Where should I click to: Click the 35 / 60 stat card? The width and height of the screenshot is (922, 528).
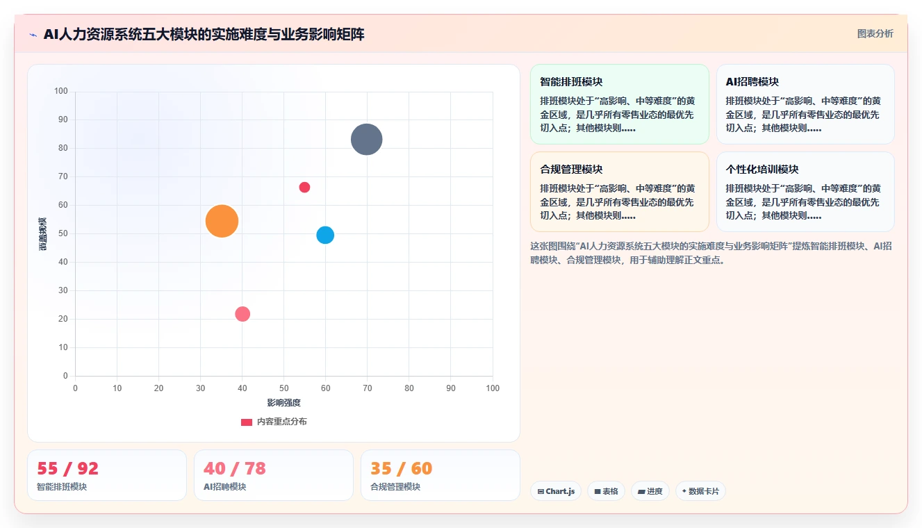click(x=441, y=475)
